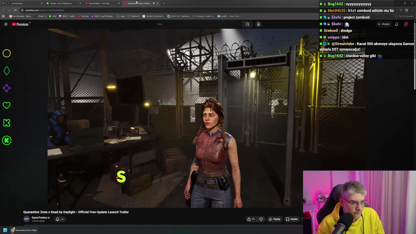Focus the YouTube Ara search field
The image size is (416, 234).
(x=199, y=24)
